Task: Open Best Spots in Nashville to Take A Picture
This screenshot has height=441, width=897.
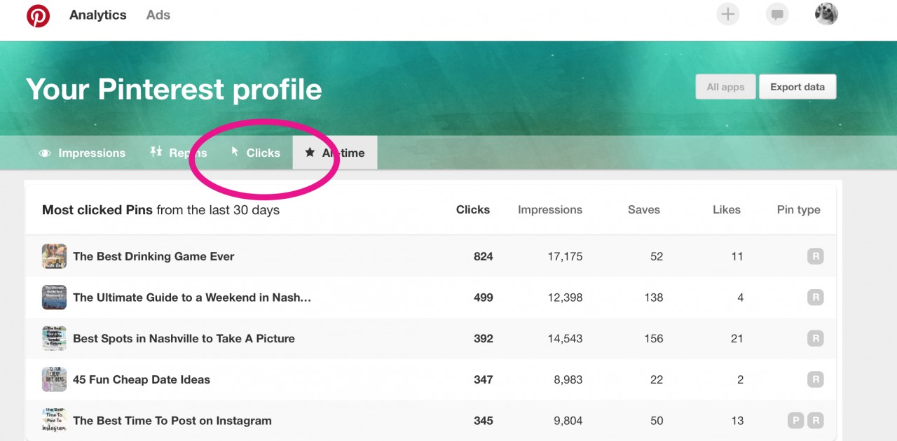Action: pos(184,338)
